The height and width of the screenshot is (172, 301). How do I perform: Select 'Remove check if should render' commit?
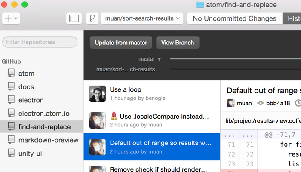click(x=152, y=166)
